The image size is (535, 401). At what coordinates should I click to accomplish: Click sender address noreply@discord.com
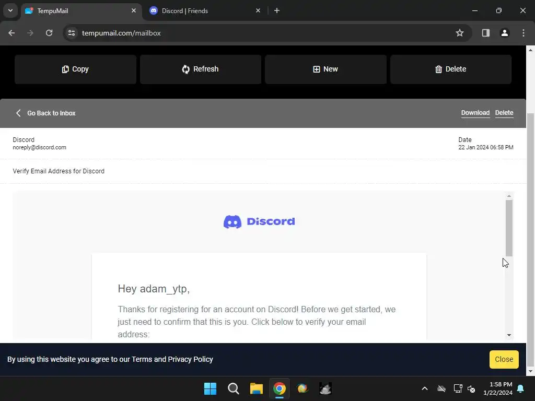click(40, 148)
